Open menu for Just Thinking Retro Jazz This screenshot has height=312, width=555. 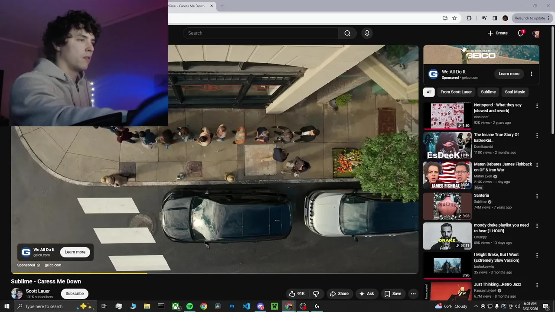pyautogui.click(x=537, y=285)
